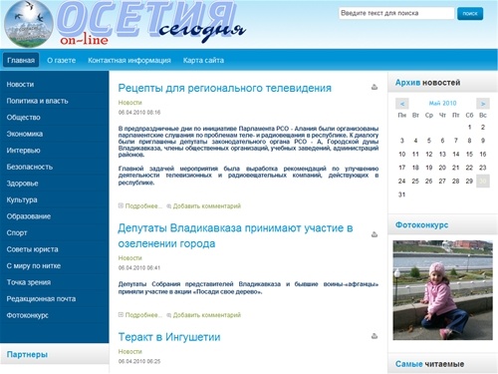
Task: Open the Главная menu item
Action: pos(21,60)
